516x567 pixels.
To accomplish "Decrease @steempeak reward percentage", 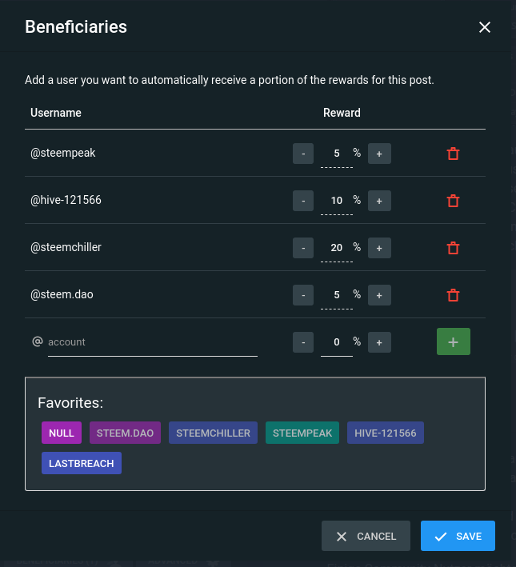I will point(303,154).
